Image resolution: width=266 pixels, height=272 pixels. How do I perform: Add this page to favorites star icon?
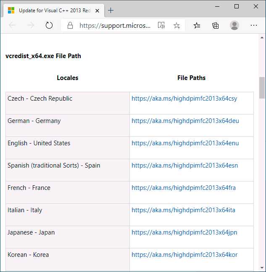tap(176, 26)
